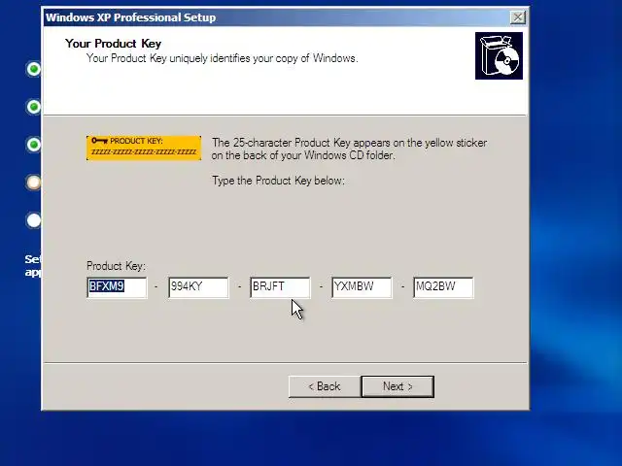Select the BFXM9 product key field
The height and width of the screenshot is (466, 622).
click(117, 287)
